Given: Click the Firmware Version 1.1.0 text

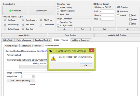Looking at the screenshot, I should coord(12,17).
